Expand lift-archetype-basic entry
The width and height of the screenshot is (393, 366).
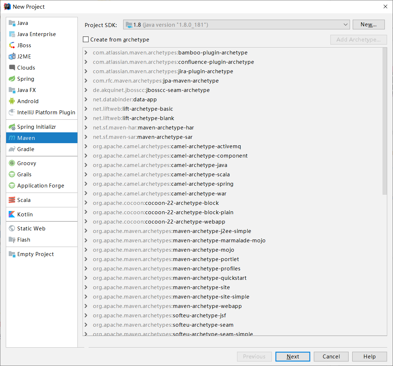click(x=86, y=109)
